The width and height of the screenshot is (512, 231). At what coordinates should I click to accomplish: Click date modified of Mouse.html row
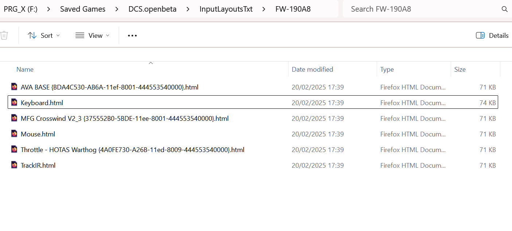[318, 134]
